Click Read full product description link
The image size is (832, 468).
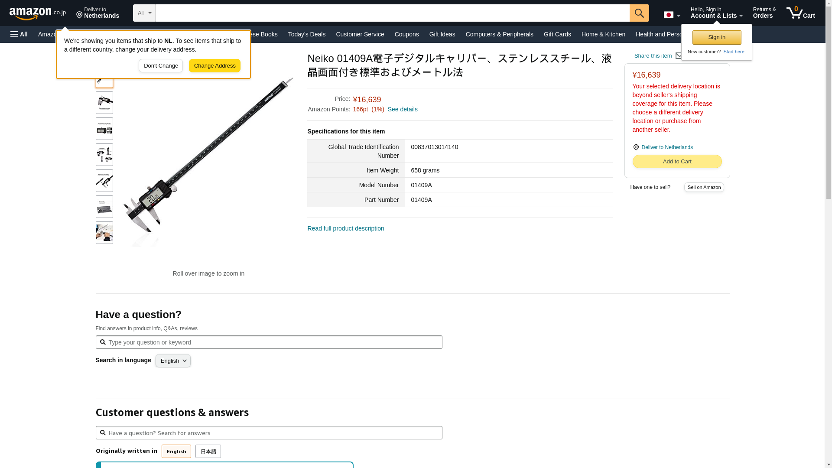[x=345, y=228]
